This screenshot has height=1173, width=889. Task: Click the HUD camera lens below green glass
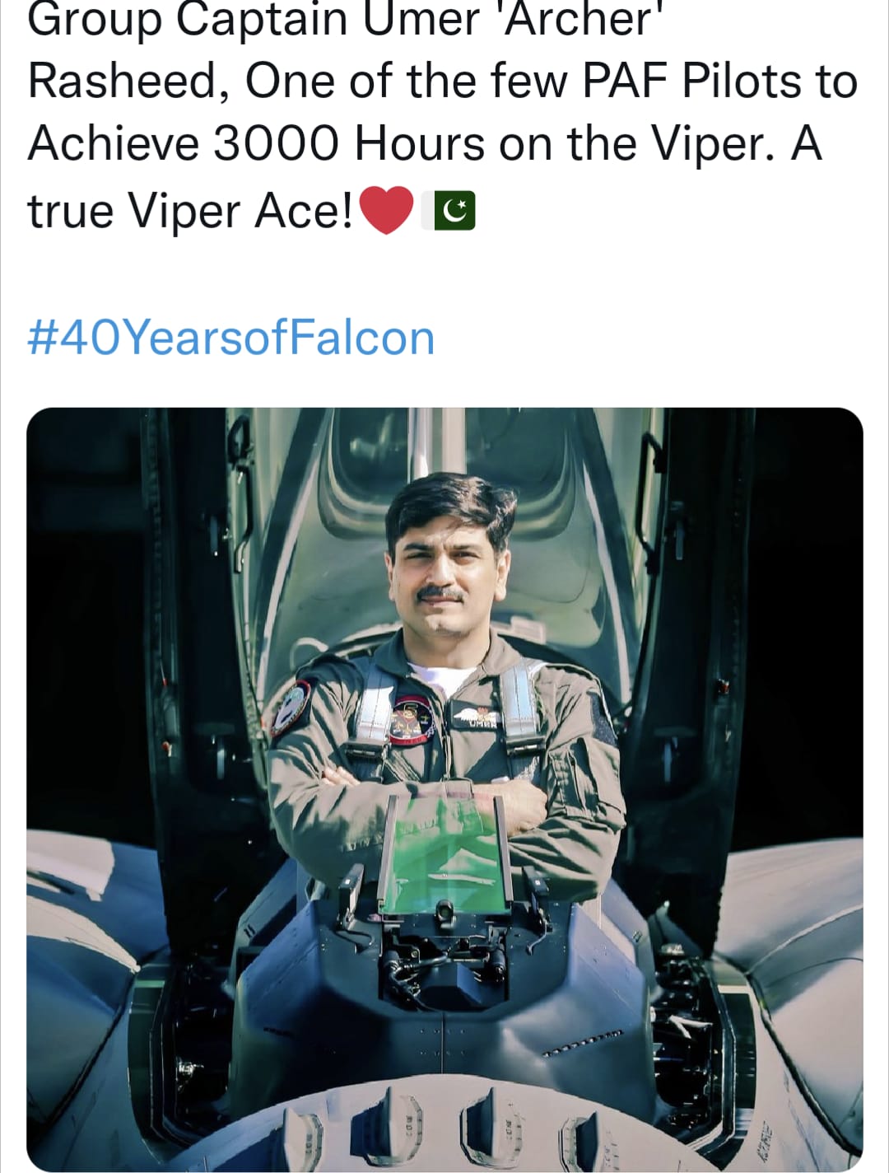tap(444, 910)
